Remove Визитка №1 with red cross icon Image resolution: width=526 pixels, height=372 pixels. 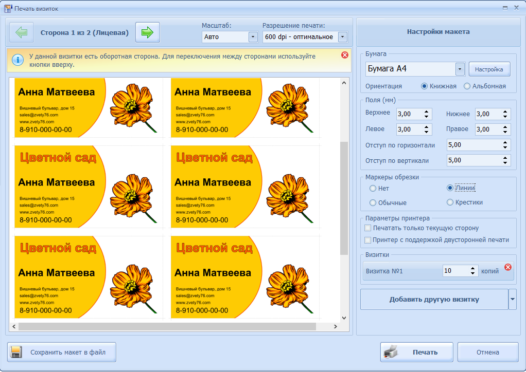[508, 267]
